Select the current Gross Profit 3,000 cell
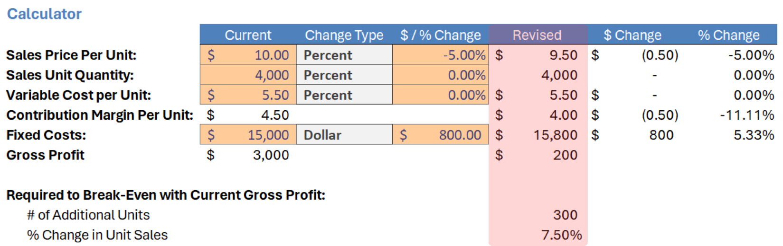This screenshot has width=783, height=246. (248, 155)
